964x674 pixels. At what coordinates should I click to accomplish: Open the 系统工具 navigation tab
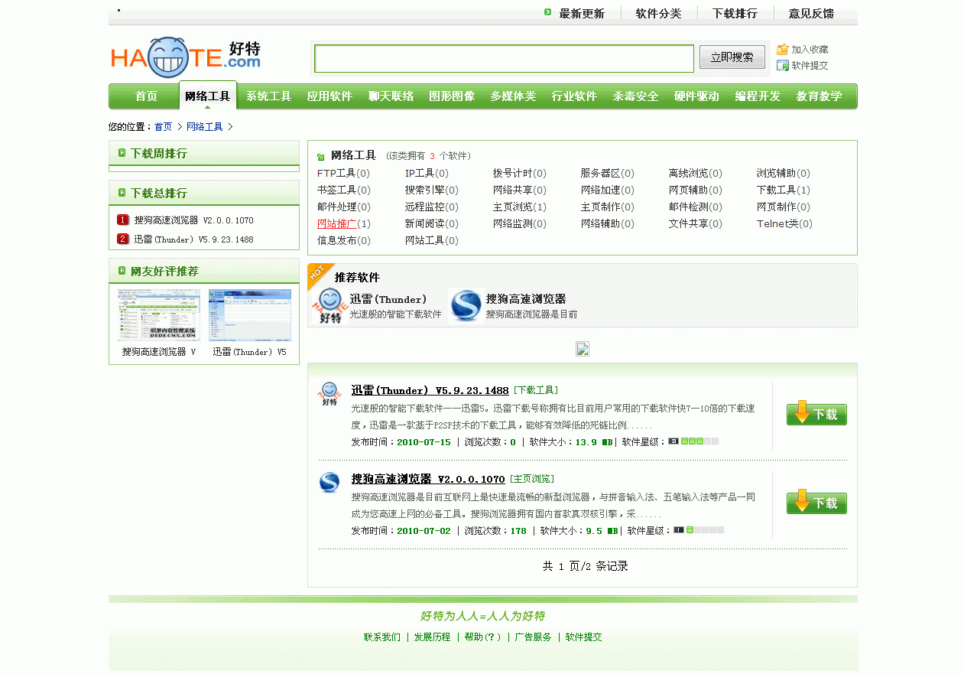click(x=268, y=96)
